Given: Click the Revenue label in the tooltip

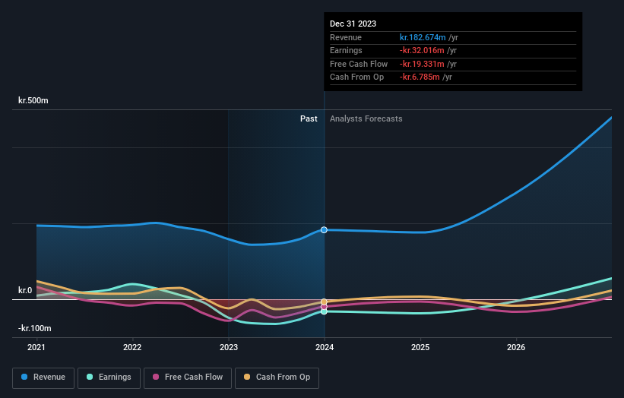Looking at the screenshot, I should [x=345, y=37].
